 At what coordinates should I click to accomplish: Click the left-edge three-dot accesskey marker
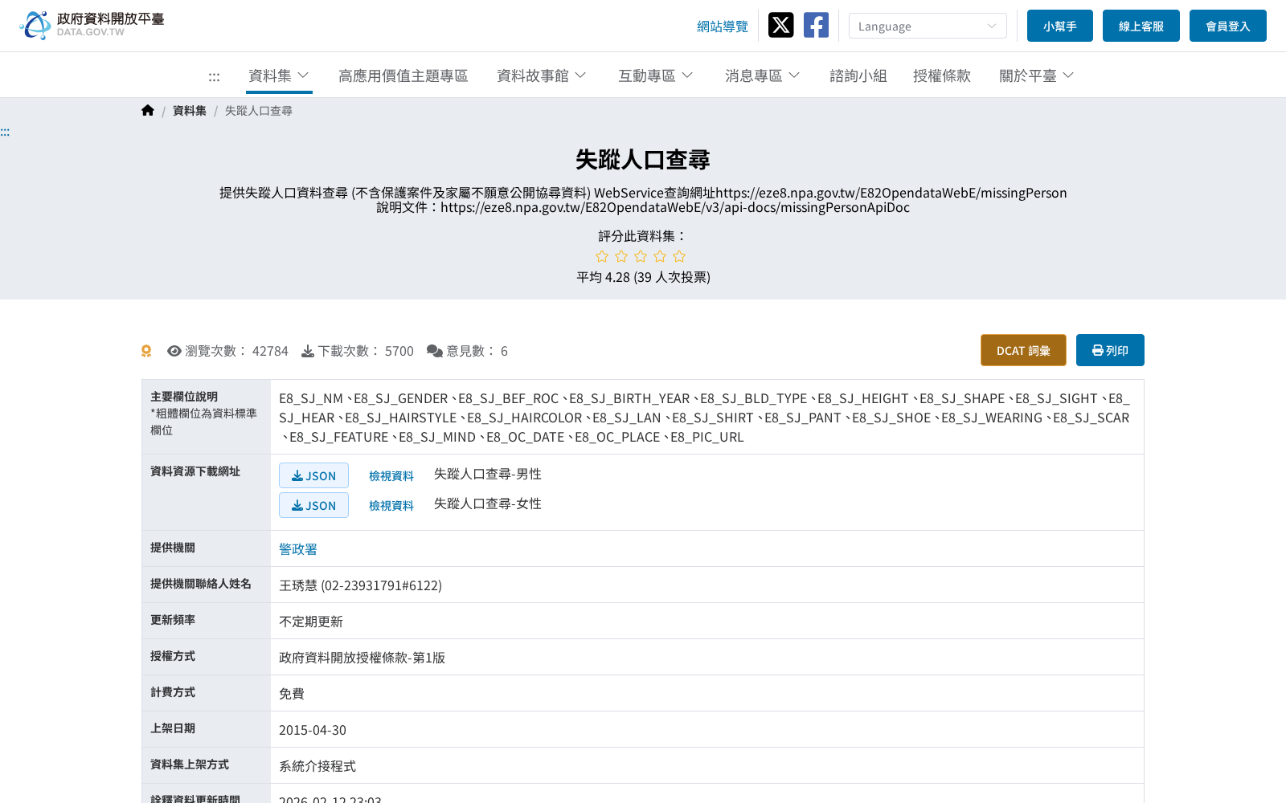5,132
